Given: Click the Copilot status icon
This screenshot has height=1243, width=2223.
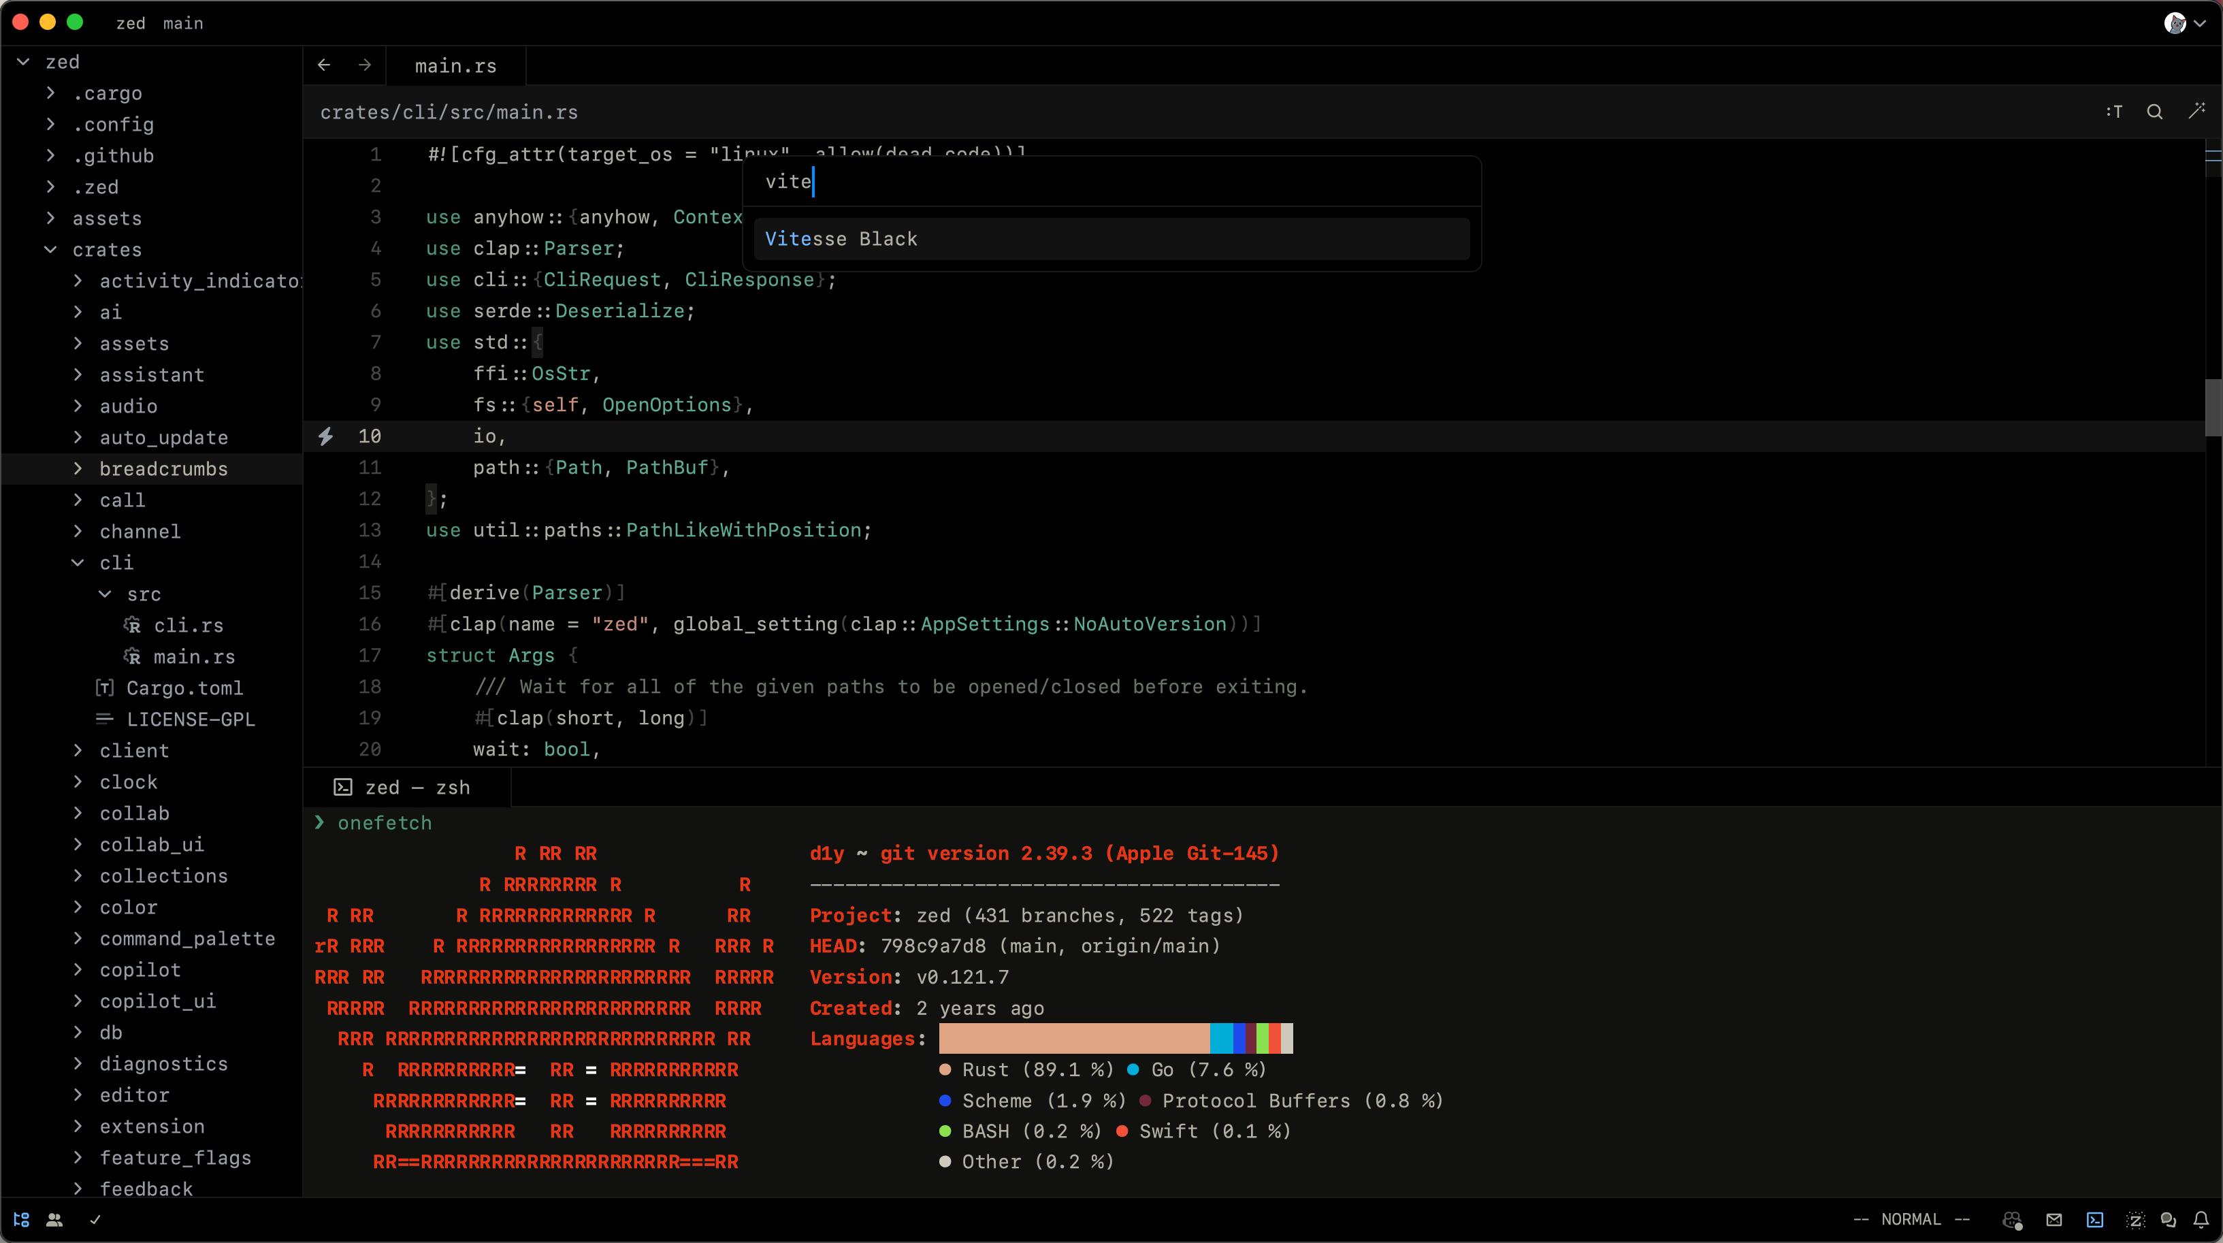Looking at the screenshot, I should coord(2011,1220).
